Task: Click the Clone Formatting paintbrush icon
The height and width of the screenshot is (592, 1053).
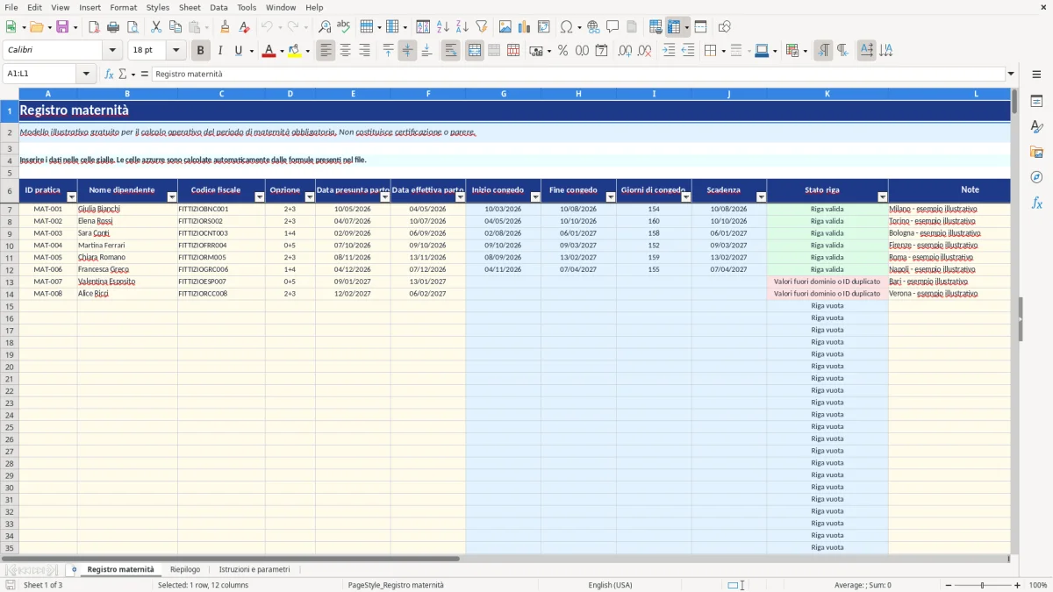Action: [226, 27]
